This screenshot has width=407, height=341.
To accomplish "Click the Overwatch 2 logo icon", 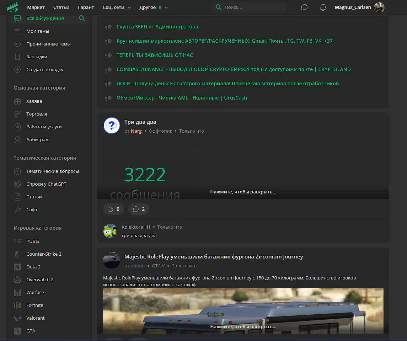I will point(17,280).
